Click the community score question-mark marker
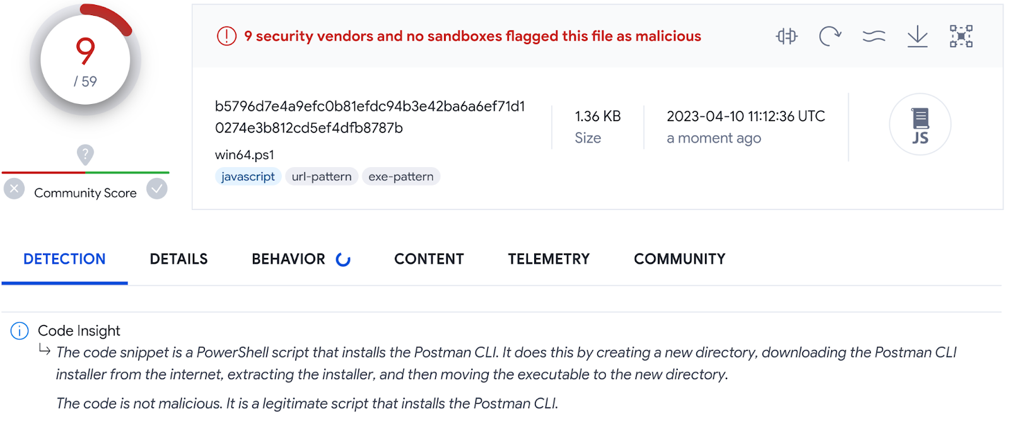The image size is (1009, 422). [x=85, y=155]
